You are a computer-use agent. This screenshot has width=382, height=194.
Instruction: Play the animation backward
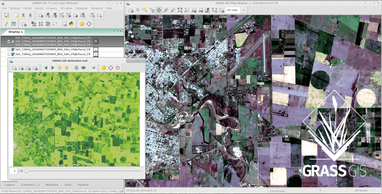pyautogui.click(x=46, y=68)
